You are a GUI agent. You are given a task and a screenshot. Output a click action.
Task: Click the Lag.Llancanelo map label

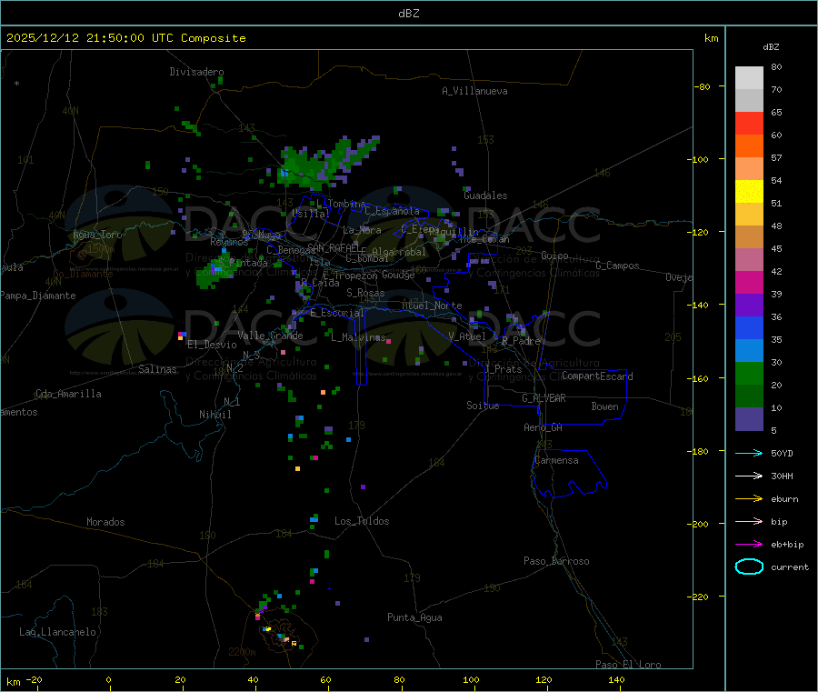[57, 632]
